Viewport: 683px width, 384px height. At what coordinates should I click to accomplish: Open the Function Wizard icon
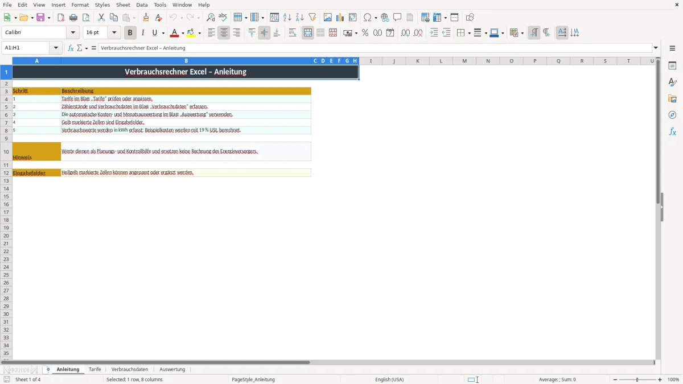point(71,48)
